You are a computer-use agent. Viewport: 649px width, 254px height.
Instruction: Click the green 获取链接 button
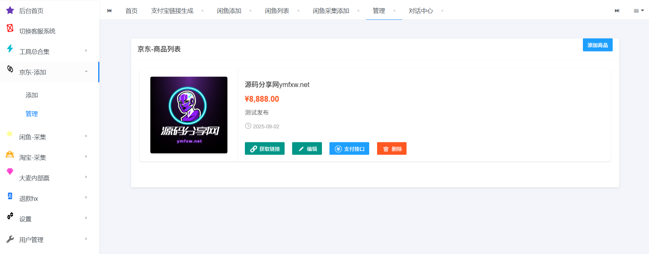click(264, 149)
